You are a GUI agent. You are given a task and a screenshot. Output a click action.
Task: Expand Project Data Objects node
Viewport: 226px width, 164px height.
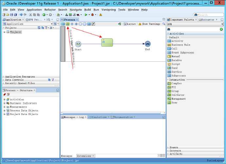[x=5, y=114]
